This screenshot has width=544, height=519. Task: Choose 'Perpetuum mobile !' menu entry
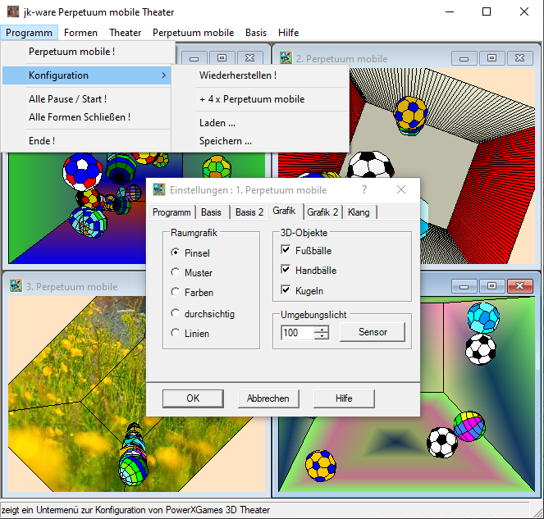[87, 52]
